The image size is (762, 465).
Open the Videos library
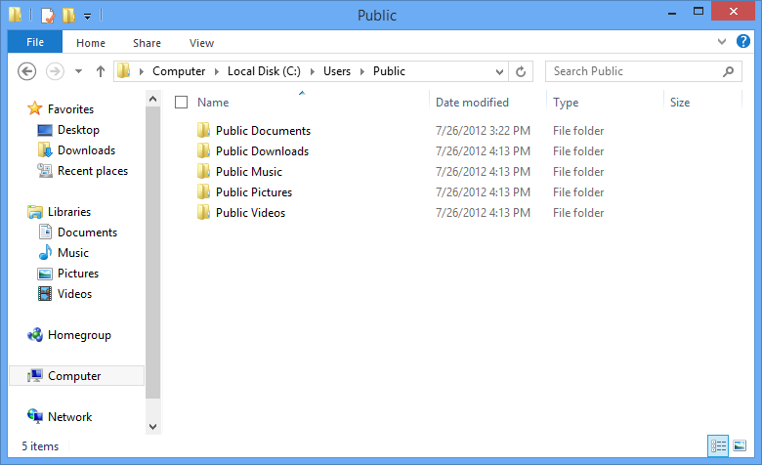pos(74,294)
